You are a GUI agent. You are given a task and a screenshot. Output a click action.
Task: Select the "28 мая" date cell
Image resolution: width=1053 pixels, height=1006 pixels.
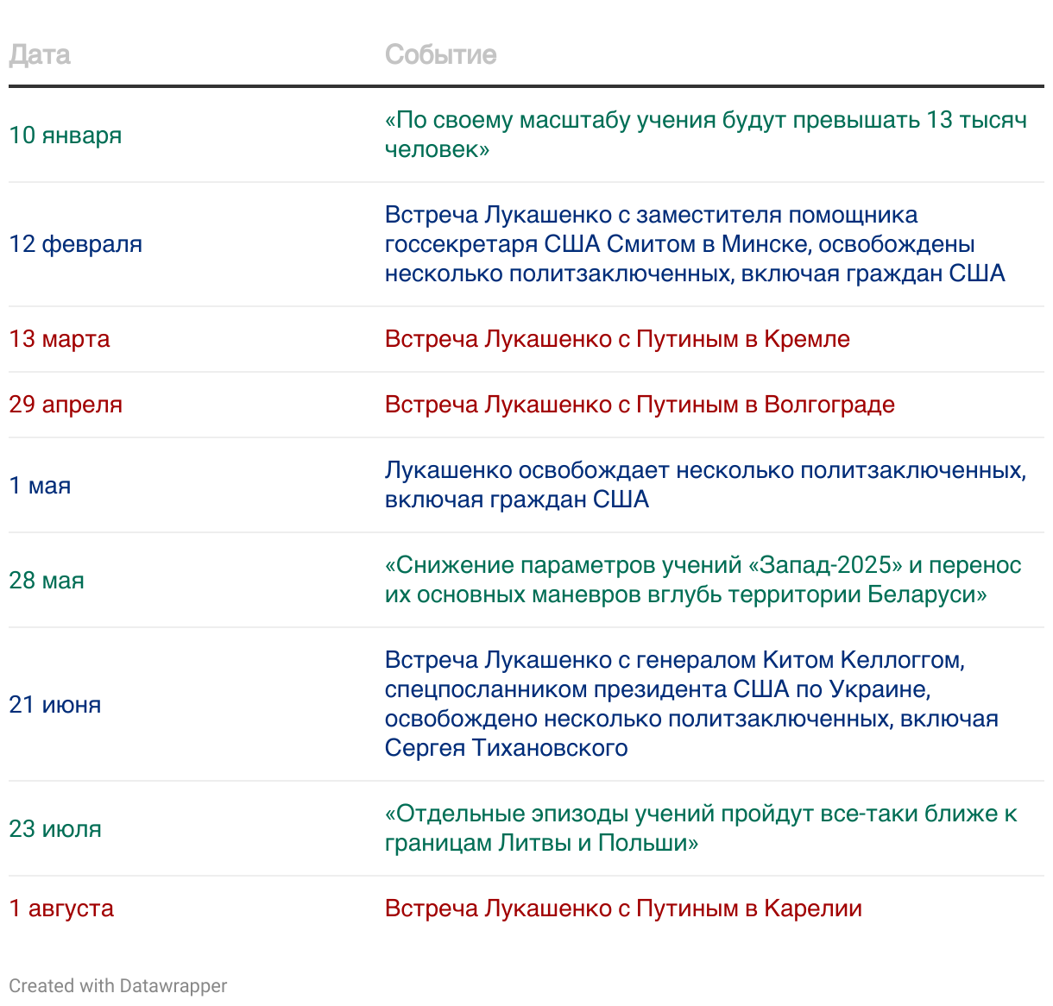[47, 581]
